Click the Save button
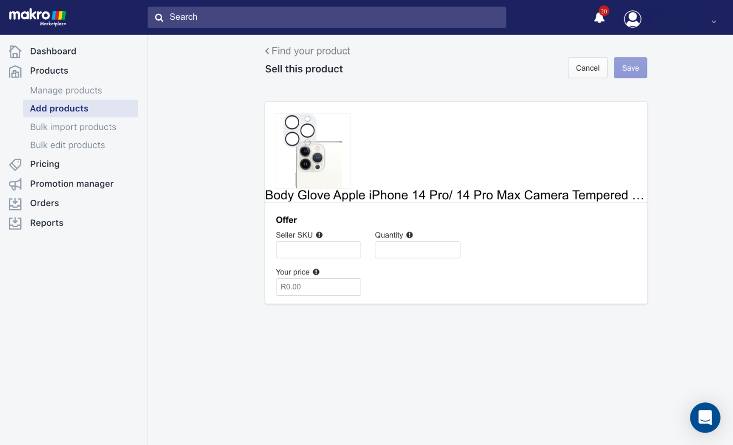This screenshot has width=733, height=445. tap(630, 68)
